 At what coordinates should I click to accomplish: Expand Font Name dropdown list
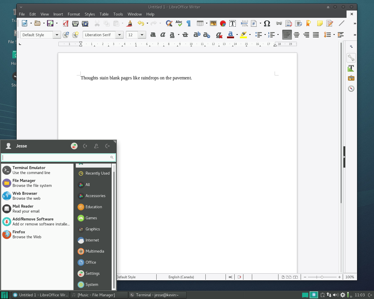[x=119, y=35]
